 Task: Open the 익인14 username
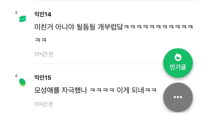[x=43, y=14]
